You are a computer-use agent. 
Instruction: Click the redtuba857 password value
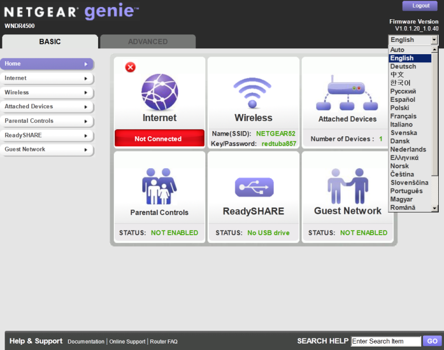[x=279, y=144]
